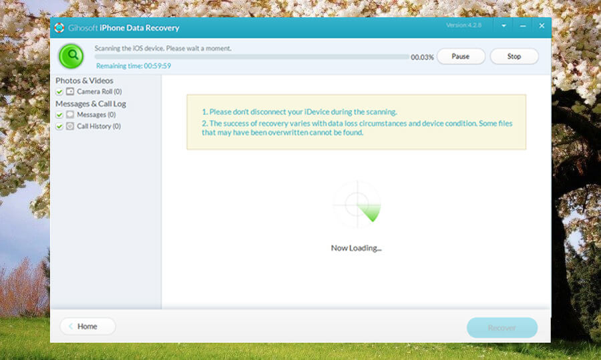
Task: Stop the scanning process
Action: coord(514,57)
